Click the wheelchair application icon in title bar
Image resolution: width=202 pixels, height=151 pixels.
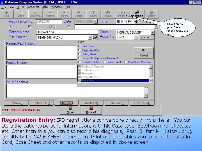click(2, 2)
